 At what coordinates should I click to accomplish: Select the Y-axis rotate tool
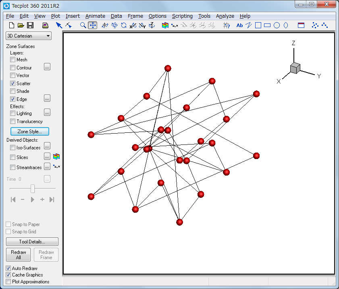[x=142, y=25]
